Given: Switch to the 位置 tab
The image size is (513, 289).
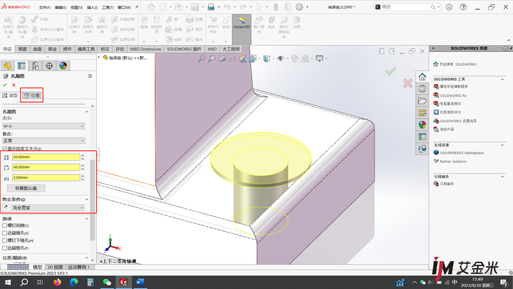Looking at the screenshot, I should [x=32, y=96].
